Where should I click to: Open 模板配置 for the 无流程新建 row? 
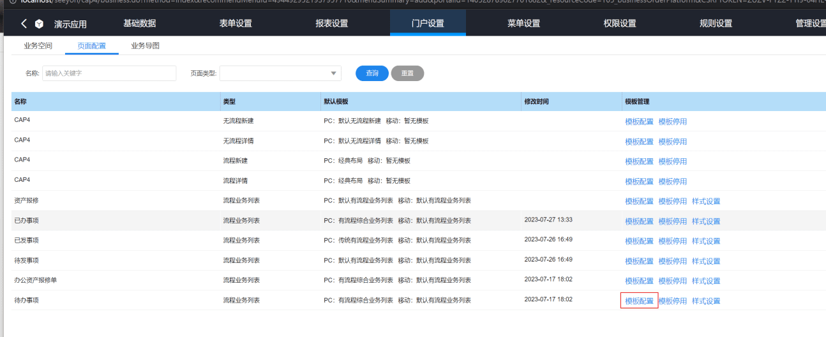(x=639, y=122)
